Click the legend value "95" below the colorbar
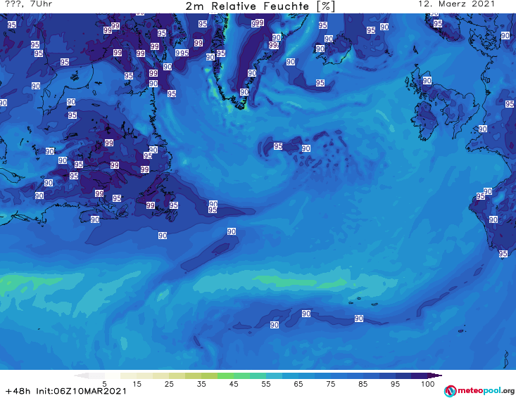The height and width of the screenshot is (398, 516). point(395,384)
